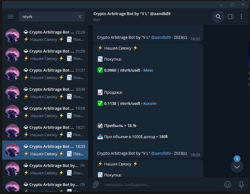Select the text 0.0960 | ntvrk/usdt
250x194 pixels.
pos(122,70)
